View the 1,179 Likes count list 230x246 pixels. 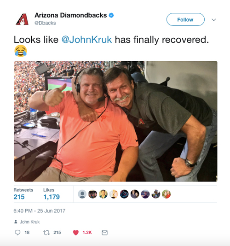click(52, 194)
